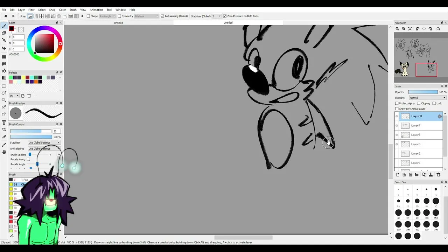Open Brush Control Stabilizer dropdown
448x252 pixels.
click(x=44, y=142)
